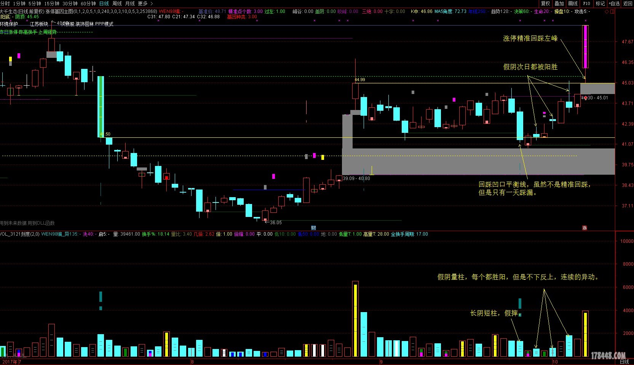Image resolution: width=634 pixels, height=365 pixels.
Task: Switch to the 分时 intraday chart tab
Action: pyautogui.click(x=5, y=3)
